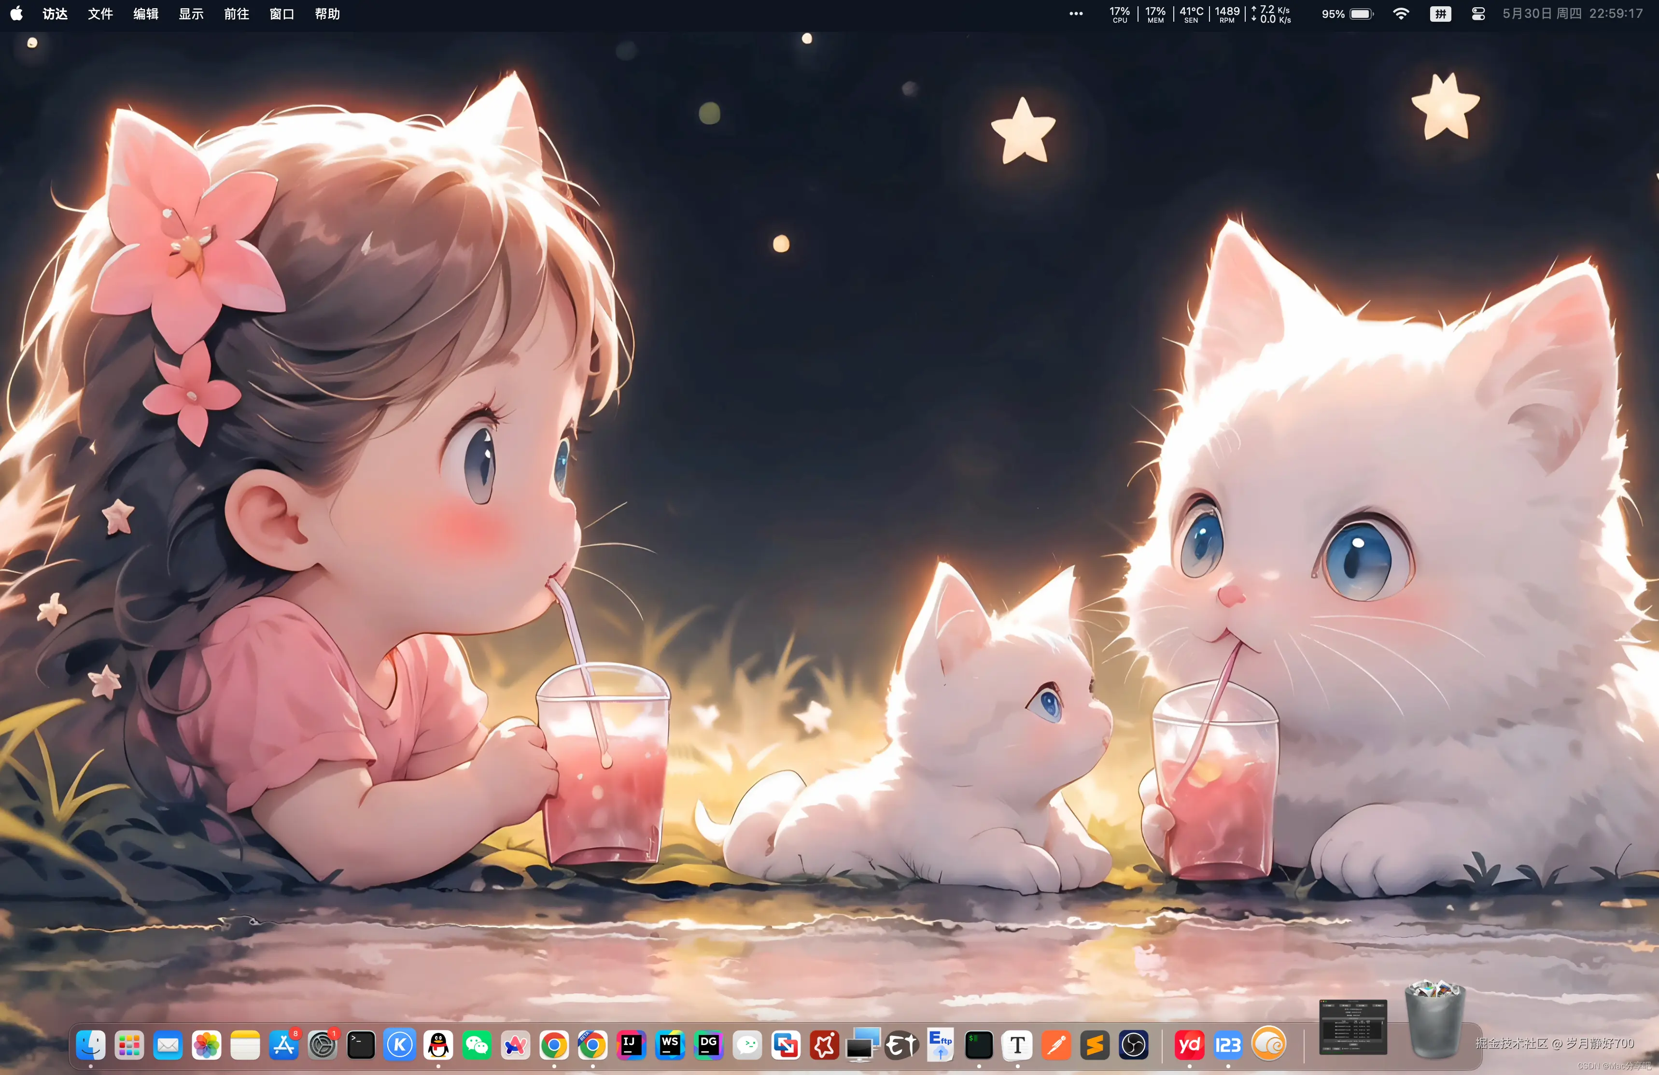Open the 前往 menu
The image size is (1659, 1075).
[x=236, y=14]
